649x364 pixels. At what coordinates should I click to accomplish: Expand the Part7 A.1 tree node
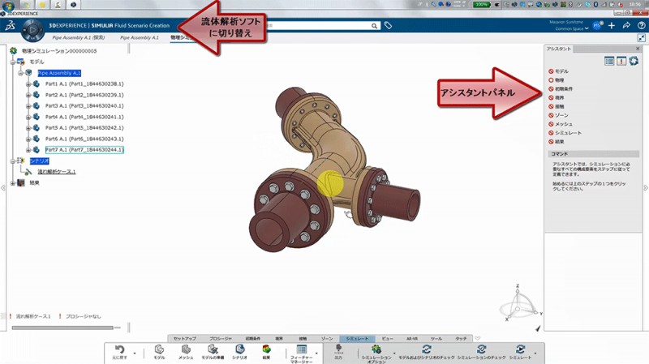point(28,150)
